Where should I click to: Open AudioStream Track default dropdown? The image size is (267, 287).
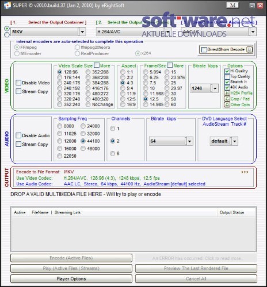[x=235, y=141]
